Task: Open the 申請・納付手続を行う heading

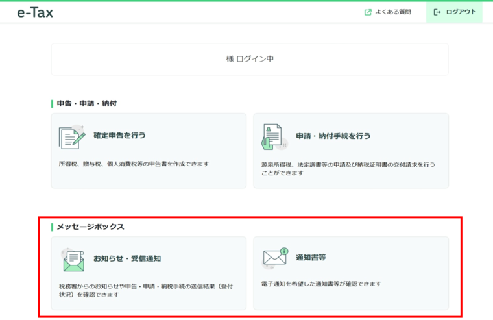Action: (333, 136)
